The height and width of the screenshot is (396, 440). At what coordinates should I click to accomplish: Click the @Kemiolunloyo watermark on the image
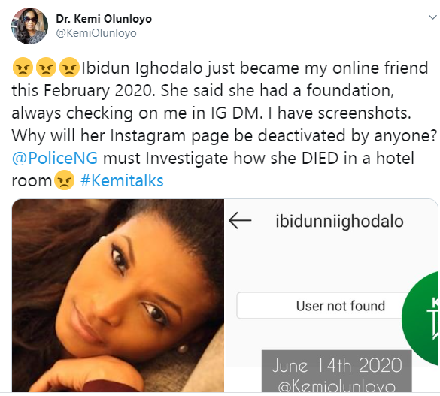(x=337, y=387)
